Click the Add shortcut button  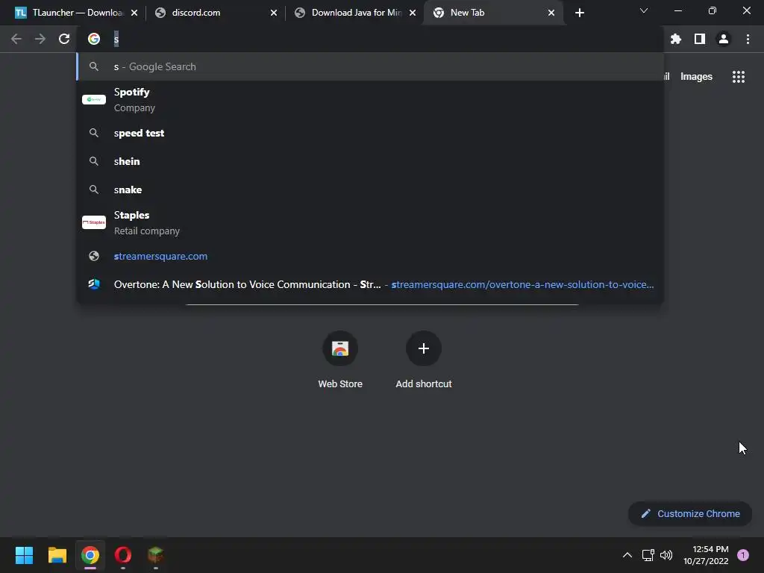point(424,360)
